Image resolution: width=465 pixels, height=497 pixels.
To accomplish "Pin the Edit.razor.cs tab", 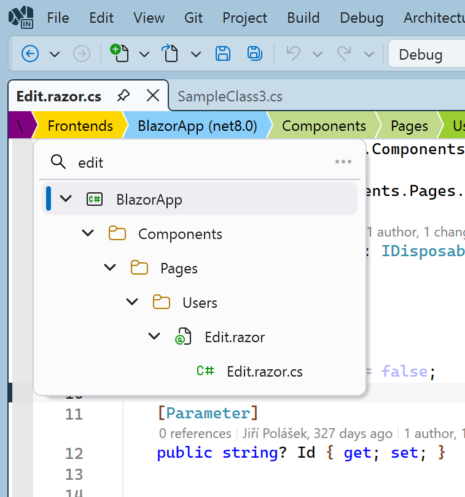I will click(x=123, y=95).
